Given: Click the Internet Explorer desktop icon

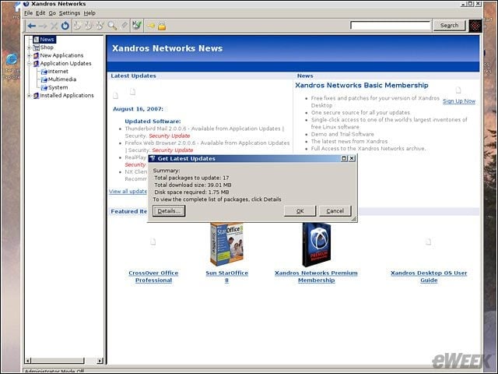Looking at the screenshot, I should click(12, 59).
